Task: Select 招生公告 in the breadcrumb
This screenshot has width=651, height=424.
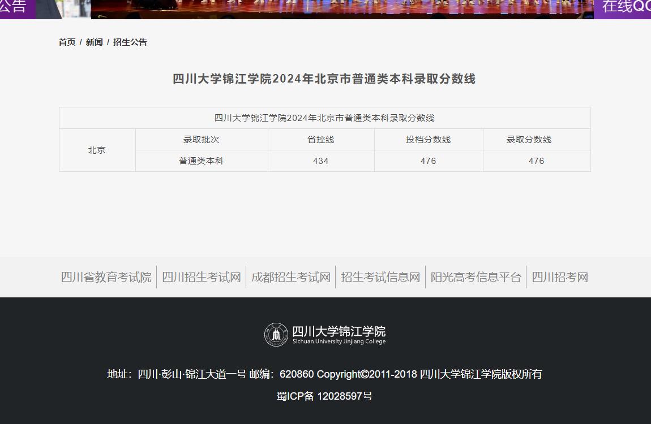Action: 130,42
